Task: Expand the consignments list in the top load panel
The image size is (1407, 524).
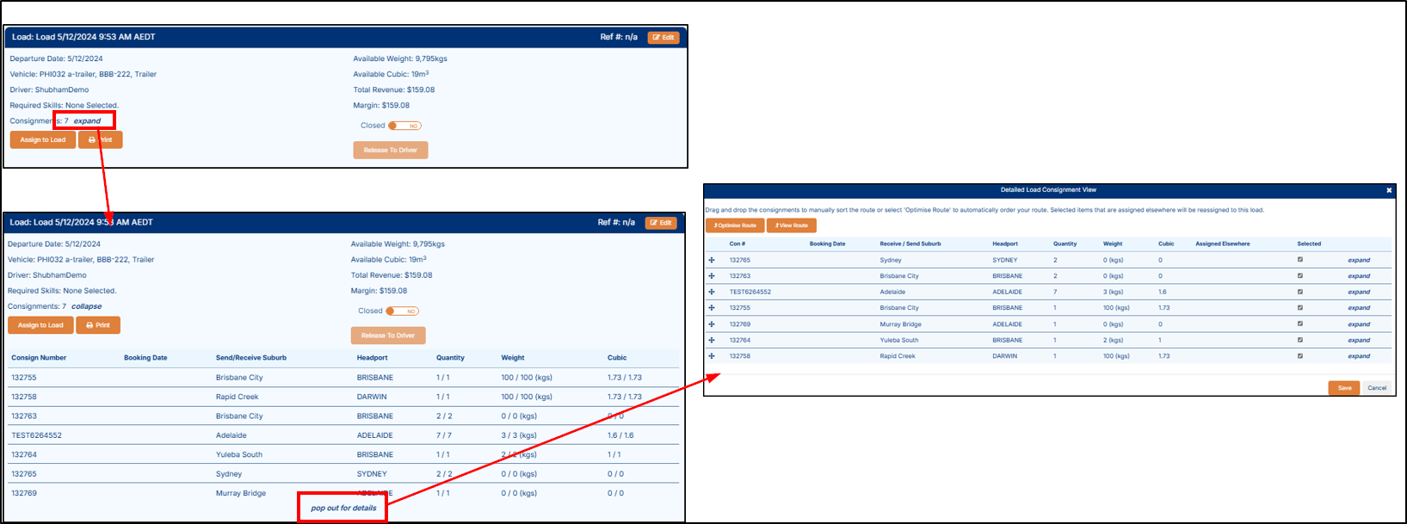Action: pyautogui.click(x=87, y=121)
